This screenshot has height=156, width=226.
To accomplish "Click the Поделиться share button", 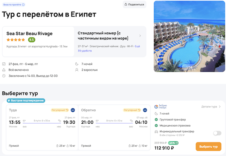I will pos(134,5).
